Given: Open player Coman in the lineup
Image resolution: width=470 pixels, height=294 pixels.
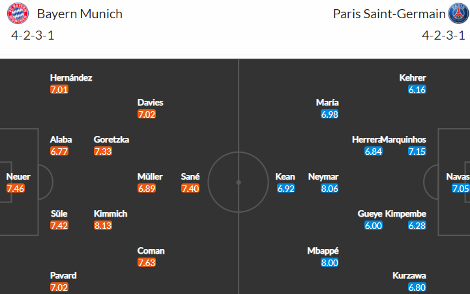Looking at the screenshot, I should click(151, 251).
